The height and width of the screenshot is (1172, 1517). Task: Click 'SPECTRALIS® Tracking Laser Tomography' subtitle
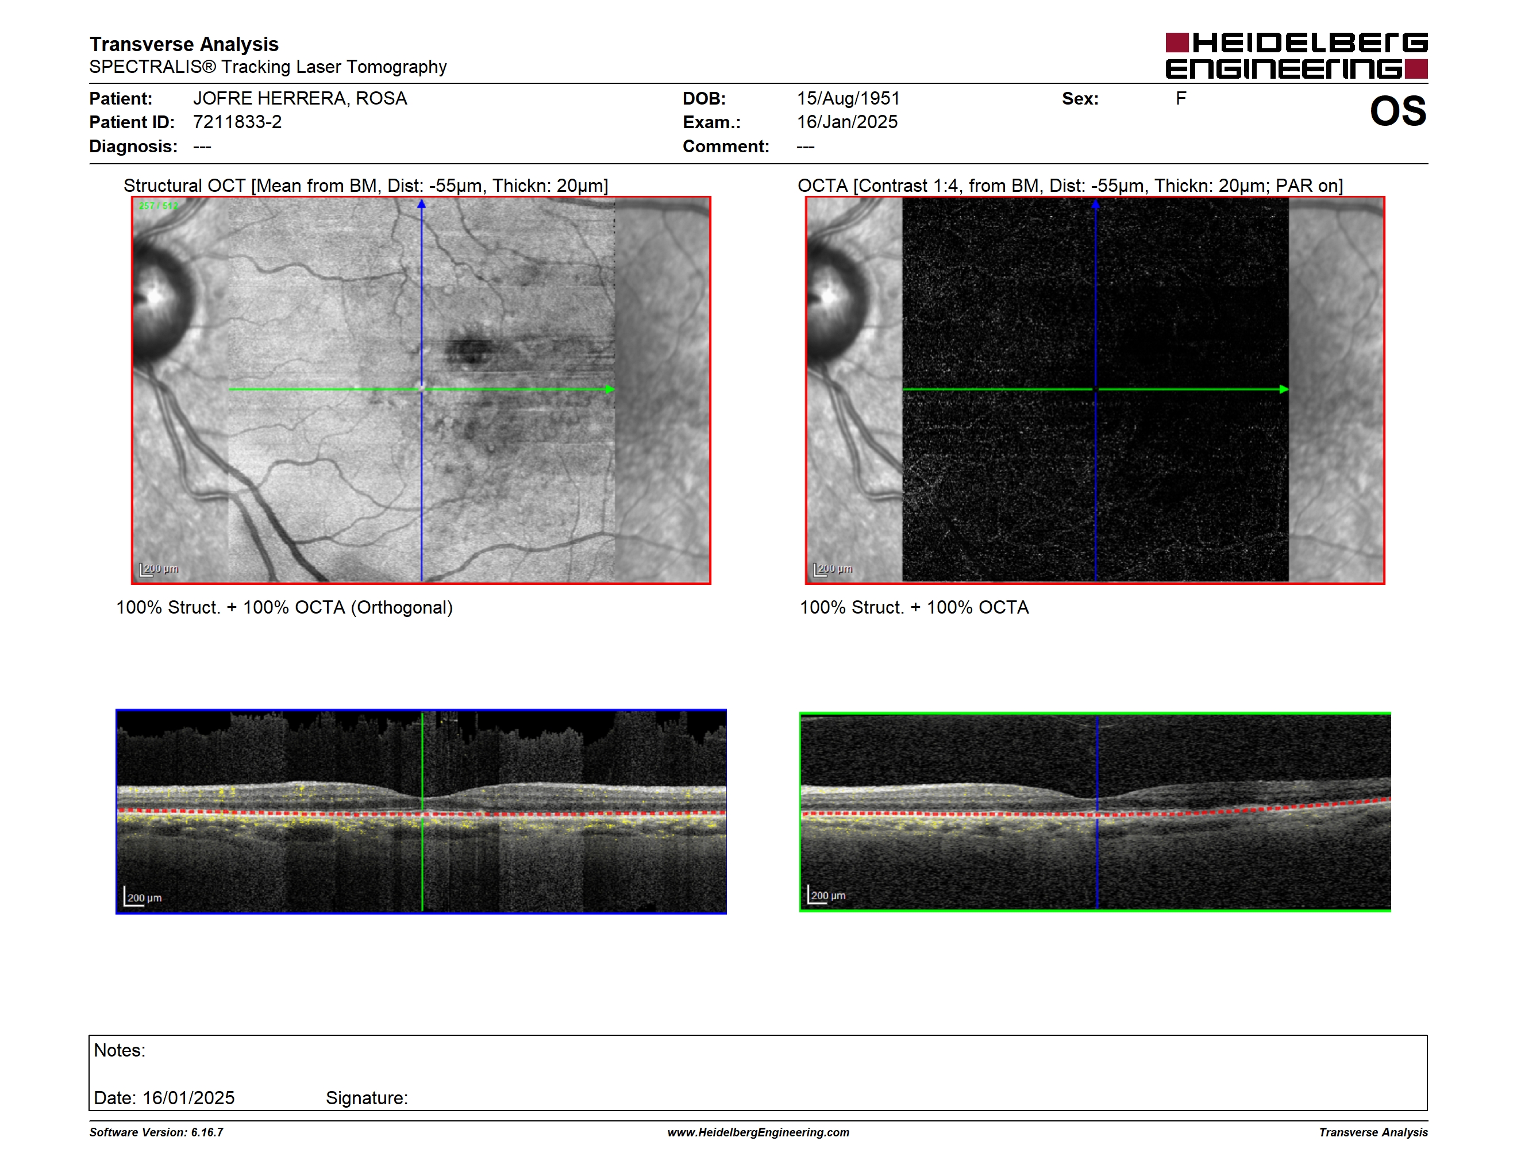coord(268,67)
